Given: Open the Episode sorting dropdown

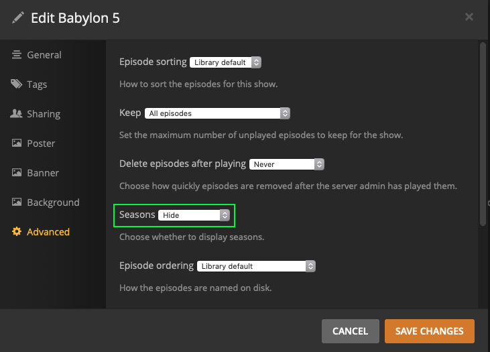Looking at the screenshot, I should point(225,62).
